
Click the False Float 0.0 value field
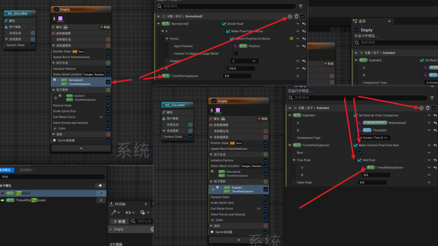point(372,182)
